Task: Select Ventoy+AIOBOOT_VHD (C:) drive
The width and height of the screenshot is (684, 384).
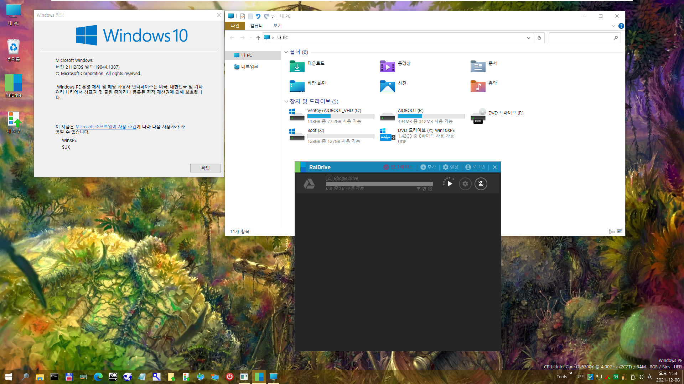Action: pyautogui.click(x=332, y=116)
